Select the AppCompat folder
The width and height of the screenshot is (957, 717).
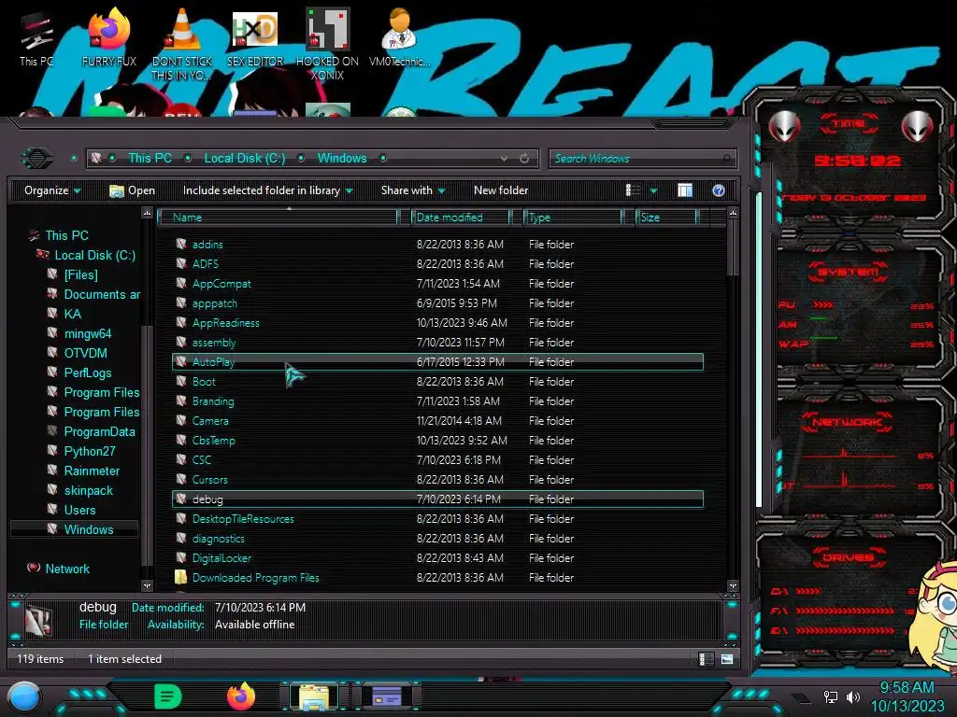tap(437, 284)
